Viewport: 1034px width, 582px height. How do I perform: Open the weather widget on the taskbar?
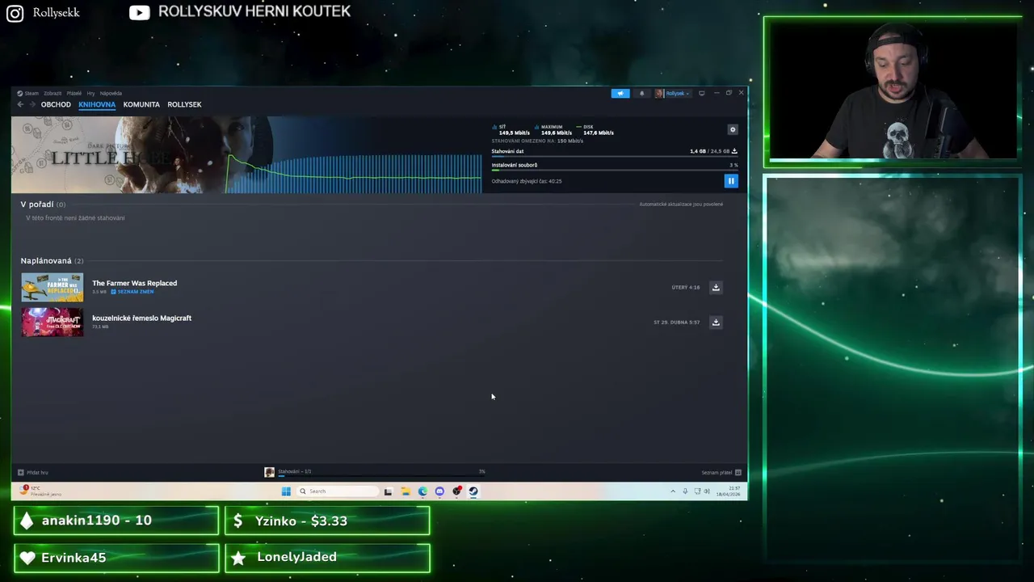42,491
